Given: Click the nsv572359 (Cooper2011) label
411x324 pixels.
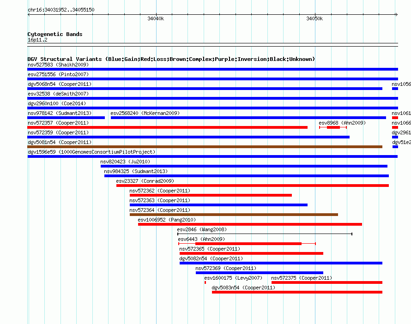Looking at the screenshot, I should point(58,132).
